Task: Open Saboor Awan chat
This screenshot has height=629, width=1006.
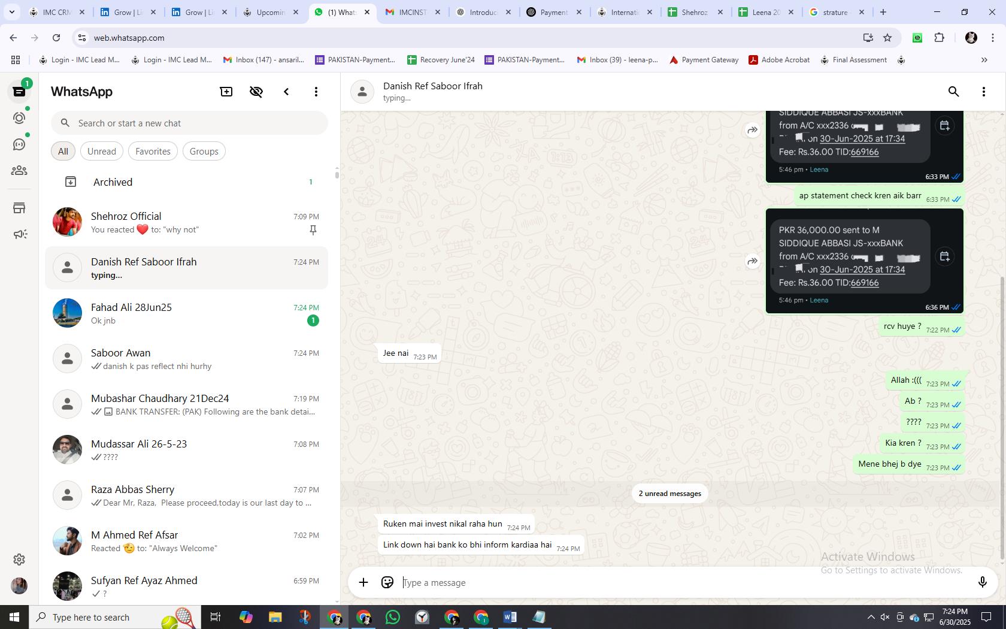Action: pyautogui.click(x=187, y=359)
